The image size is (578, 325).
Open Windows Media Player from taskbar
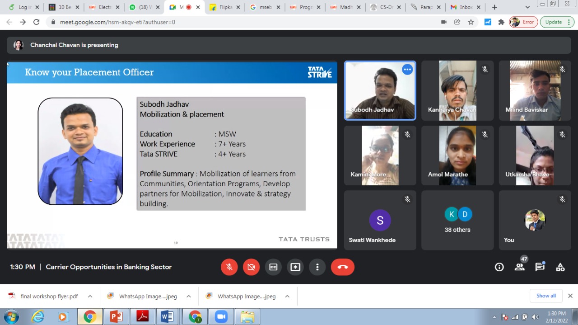(x=63, y=317)
